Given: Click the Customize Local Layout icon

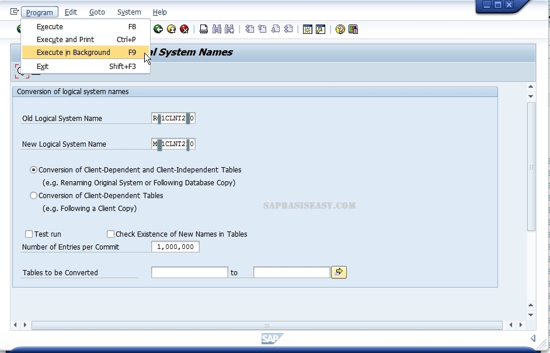Looking at the screenshot, I should coord(353,29).
